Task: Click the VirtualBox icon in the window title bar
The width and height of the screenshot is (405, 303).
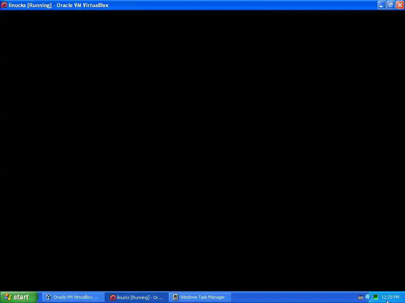Action: coord(4,5)
